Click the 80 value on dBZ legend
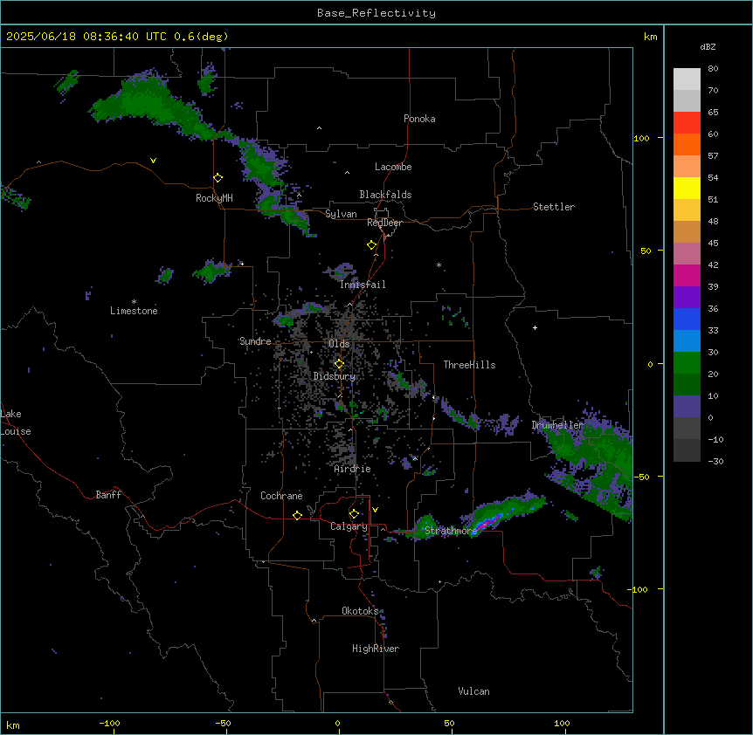 tap(713, 69)
